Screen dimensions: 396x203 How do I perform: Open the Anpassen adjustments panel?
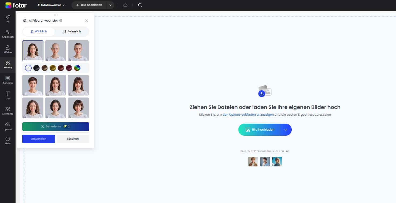[8, 34]
